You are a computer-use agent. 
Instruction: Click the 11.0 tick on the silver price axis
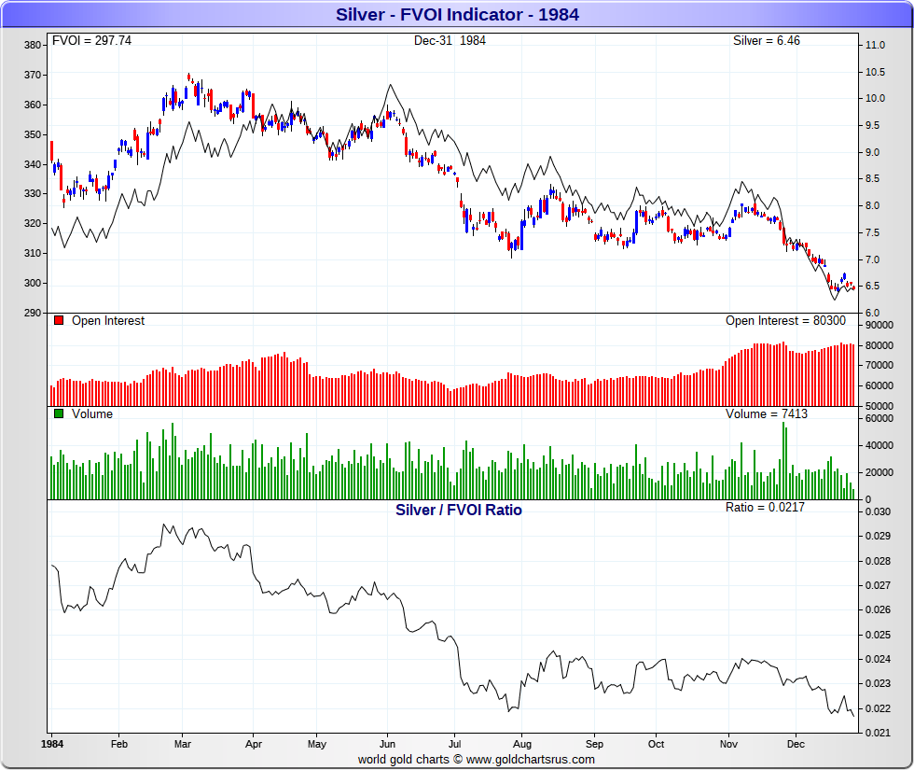coord(875,45)
